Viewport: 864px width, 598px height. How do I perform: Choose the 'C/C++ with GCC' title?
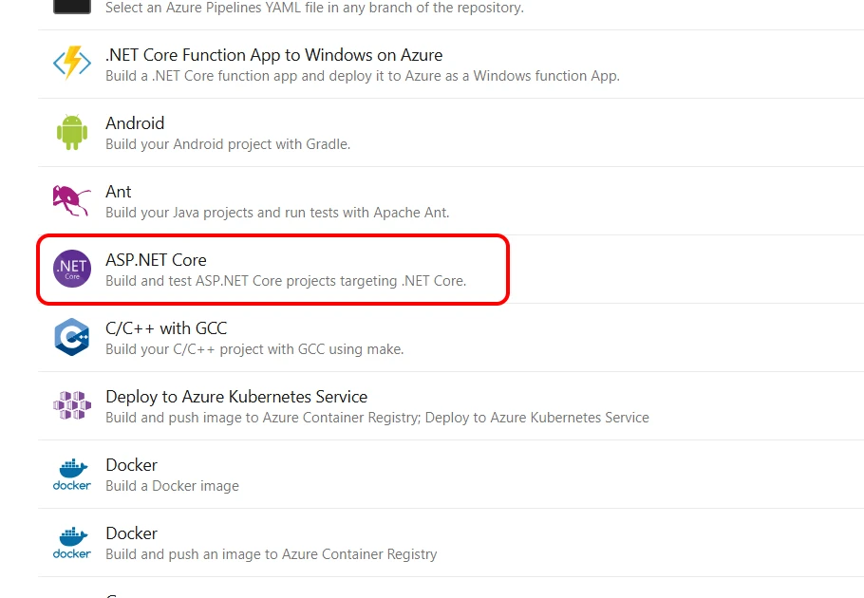point(166,328)
